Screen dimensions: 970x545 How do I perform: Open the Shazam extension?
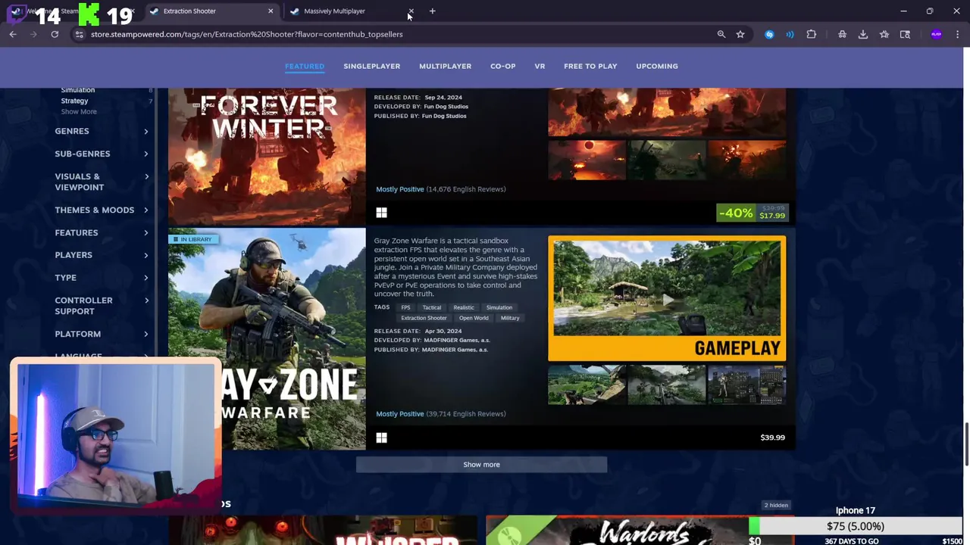point(769,34)
